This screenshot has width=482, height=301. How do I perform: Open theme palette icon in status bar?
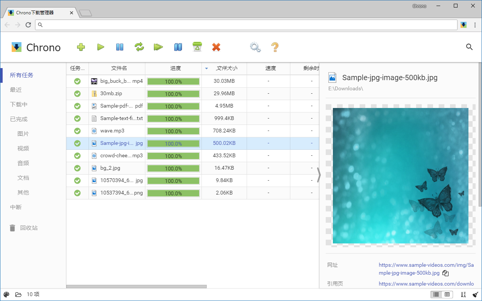(6, 295)
